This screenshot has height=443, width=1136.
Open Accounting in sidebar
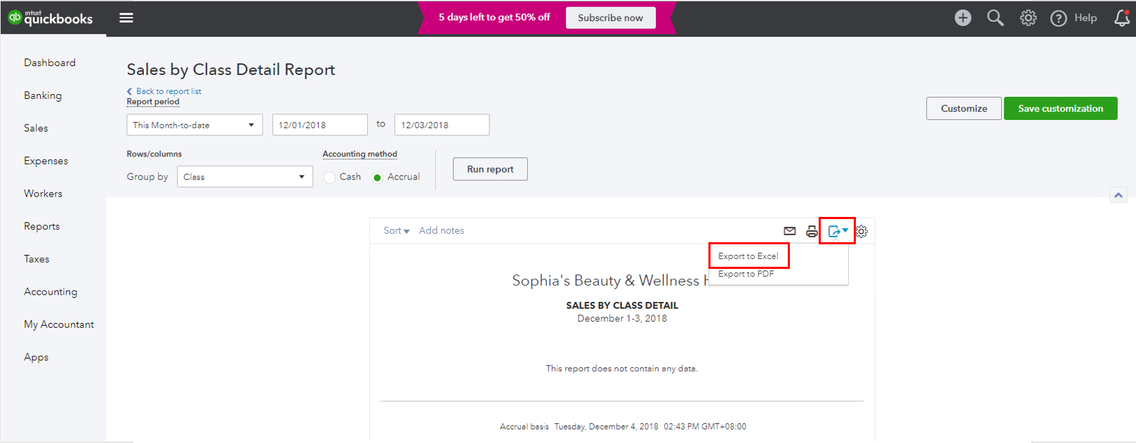pos(51,291)
